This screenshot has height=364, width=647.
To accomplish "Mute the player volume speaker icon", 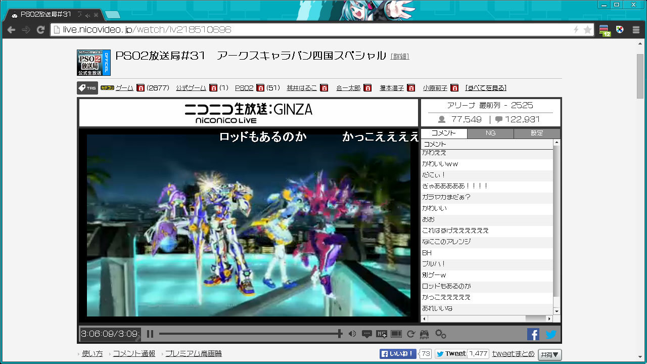I will tap(352, 334).
